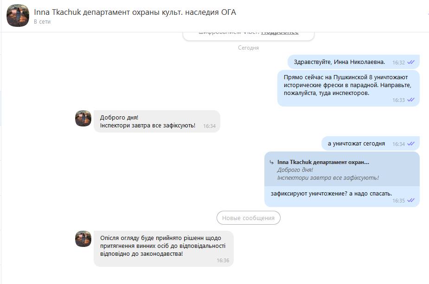429x284 pixels.
Task: Click read receipt on "зафиксируют уничтожение" message
Action: [410, 200]
